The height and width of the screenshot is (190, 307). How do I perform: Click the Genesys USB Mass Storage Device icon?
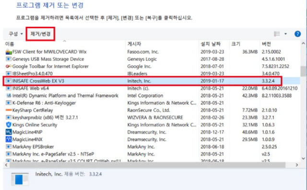(9, 59)
